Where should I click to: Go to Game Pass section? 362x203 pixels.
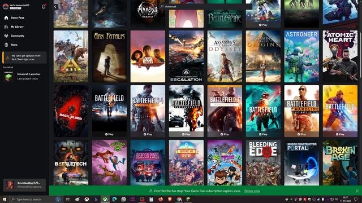coord(18,17)
